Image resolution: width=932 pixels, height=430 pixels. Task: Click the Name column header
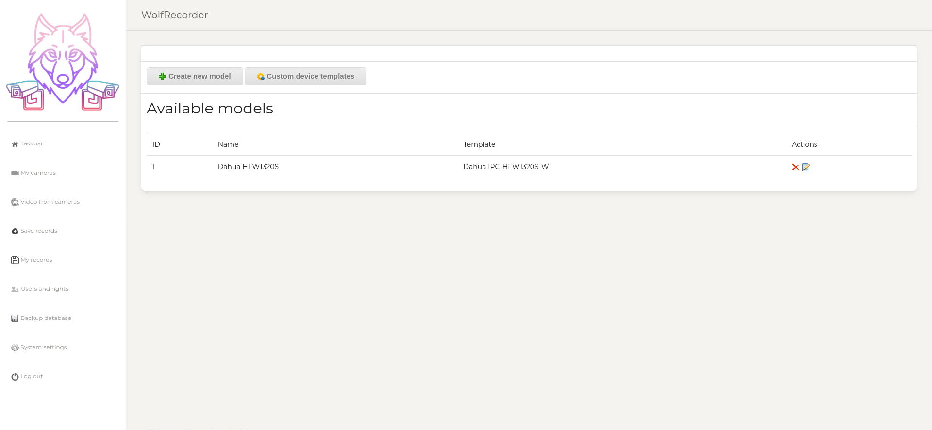[x=228, y=144]
